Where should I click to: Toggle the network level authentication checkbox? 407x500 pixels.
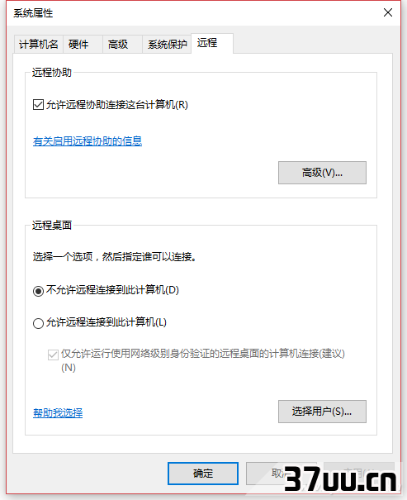click(x=53, y=355)
